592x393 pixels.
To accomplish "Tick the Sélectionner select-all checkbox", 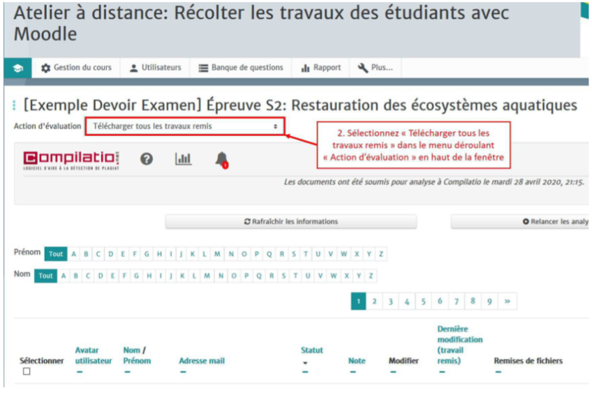I will click(27, 371).
